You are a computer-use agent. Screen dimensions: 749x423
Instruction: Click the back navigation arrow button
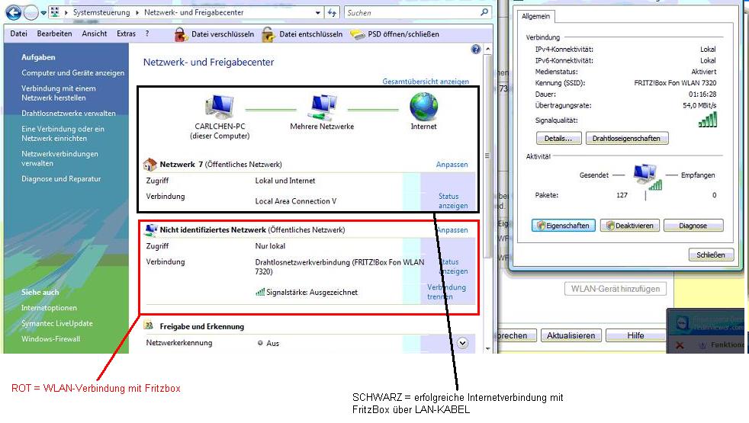(x=13, y=13)
